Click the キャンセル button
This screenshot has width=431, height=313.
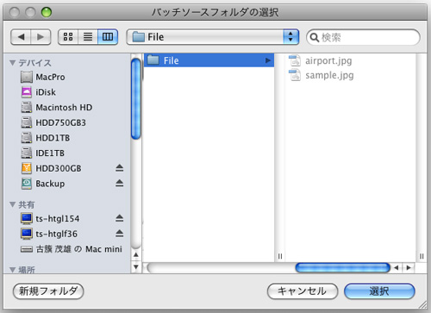[x=303, y=291]
